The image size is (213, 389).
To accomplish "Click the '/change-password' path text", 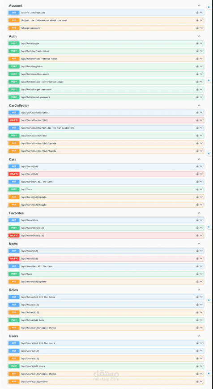I will [x=30, y=28].
